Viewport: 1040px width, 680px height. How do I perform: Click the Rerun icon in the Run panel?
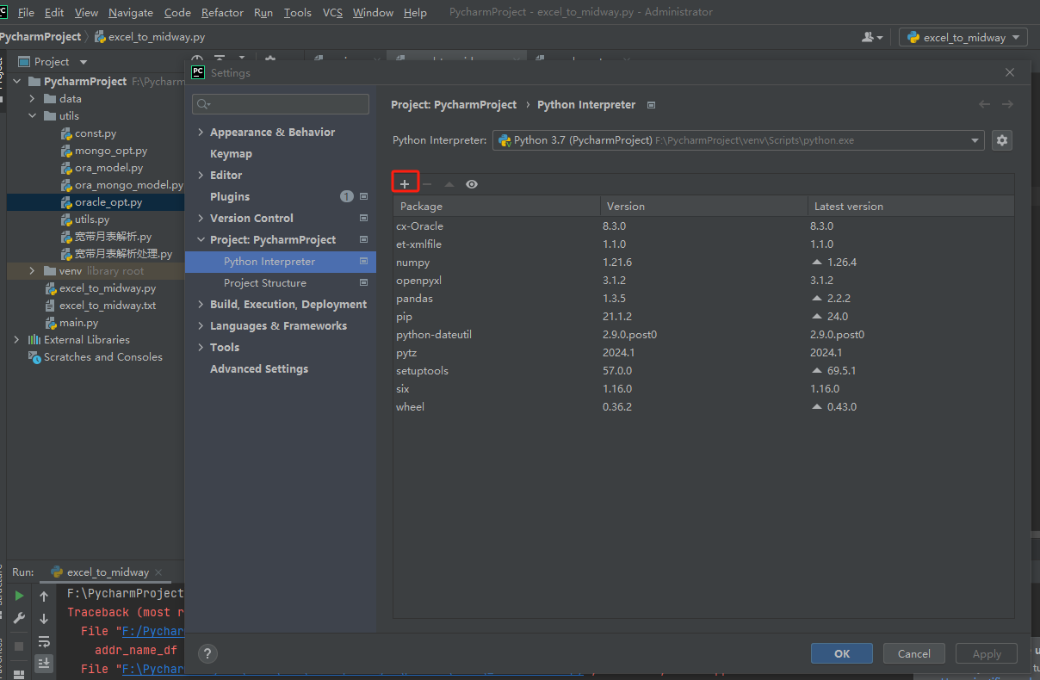[19, 594]
